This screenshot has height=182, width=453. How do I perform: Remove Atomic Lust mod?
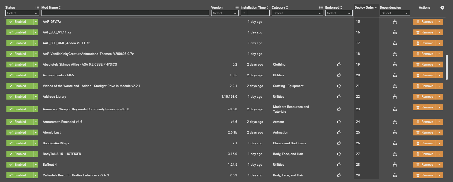[425, 132]
